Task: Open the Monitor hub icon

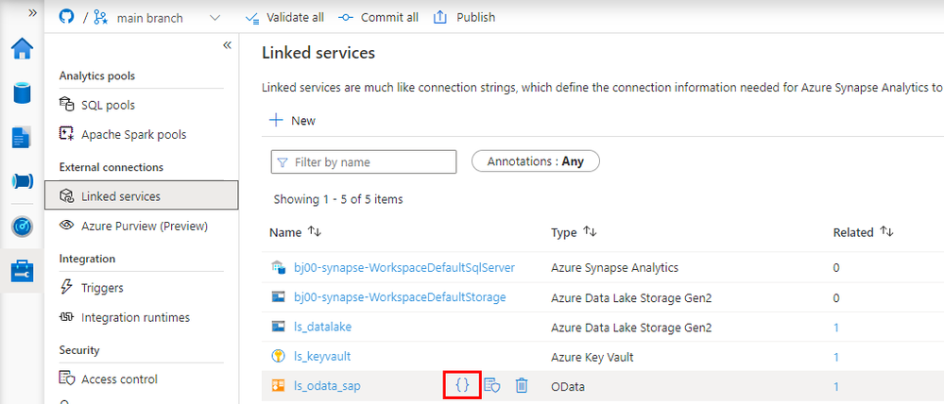Action: click(22, 227)
